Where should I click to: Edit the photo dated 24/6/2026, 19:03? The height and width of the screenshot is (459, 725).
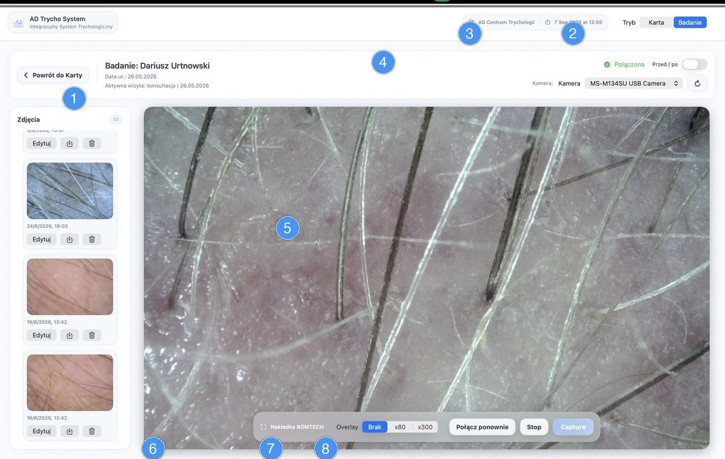pyautogui.click(x=42, y=239)
